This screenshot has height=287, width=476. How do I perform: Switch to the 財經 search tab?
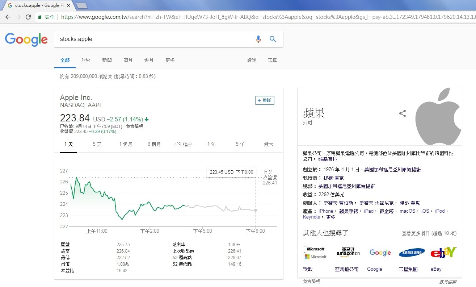tap(86, 60)
